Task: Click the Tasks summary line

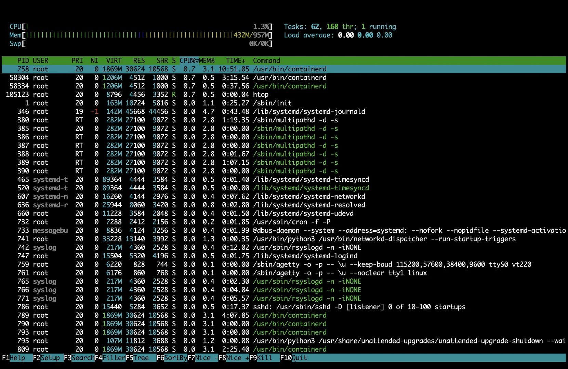Action: pyautogui.click(x=340, y=27)
